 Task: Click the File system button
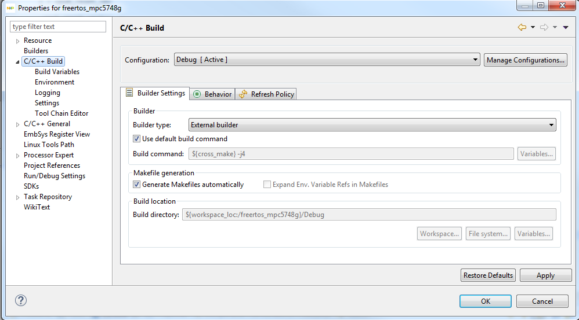[488, 233]
